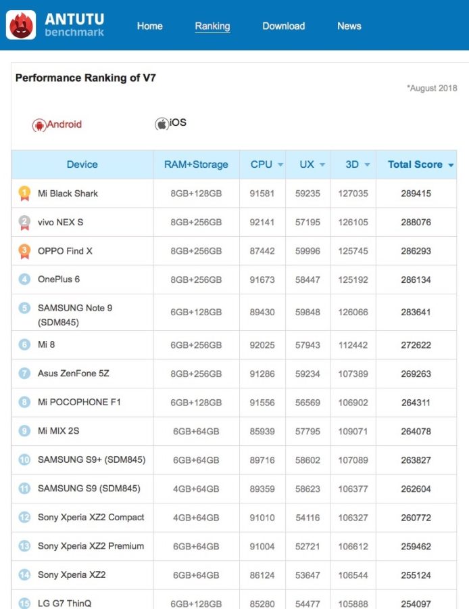This screenshot has height=609, width=469.
Task: Click 3D score 107389 for ZenFone 5Z
Action: pyautogui.click(x=353, y=374)
